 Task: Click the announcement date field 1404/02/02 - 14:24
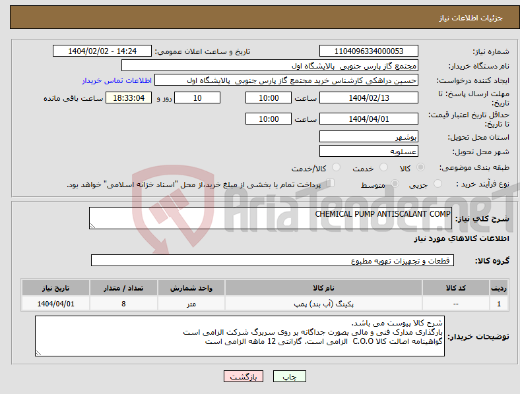(x=102, y=51)
